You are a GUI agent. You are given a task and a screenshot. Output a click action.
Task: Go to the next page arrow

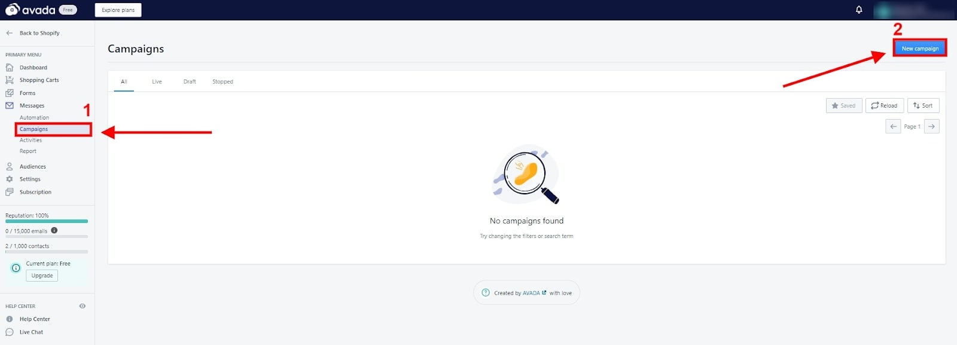click(931, 126)
